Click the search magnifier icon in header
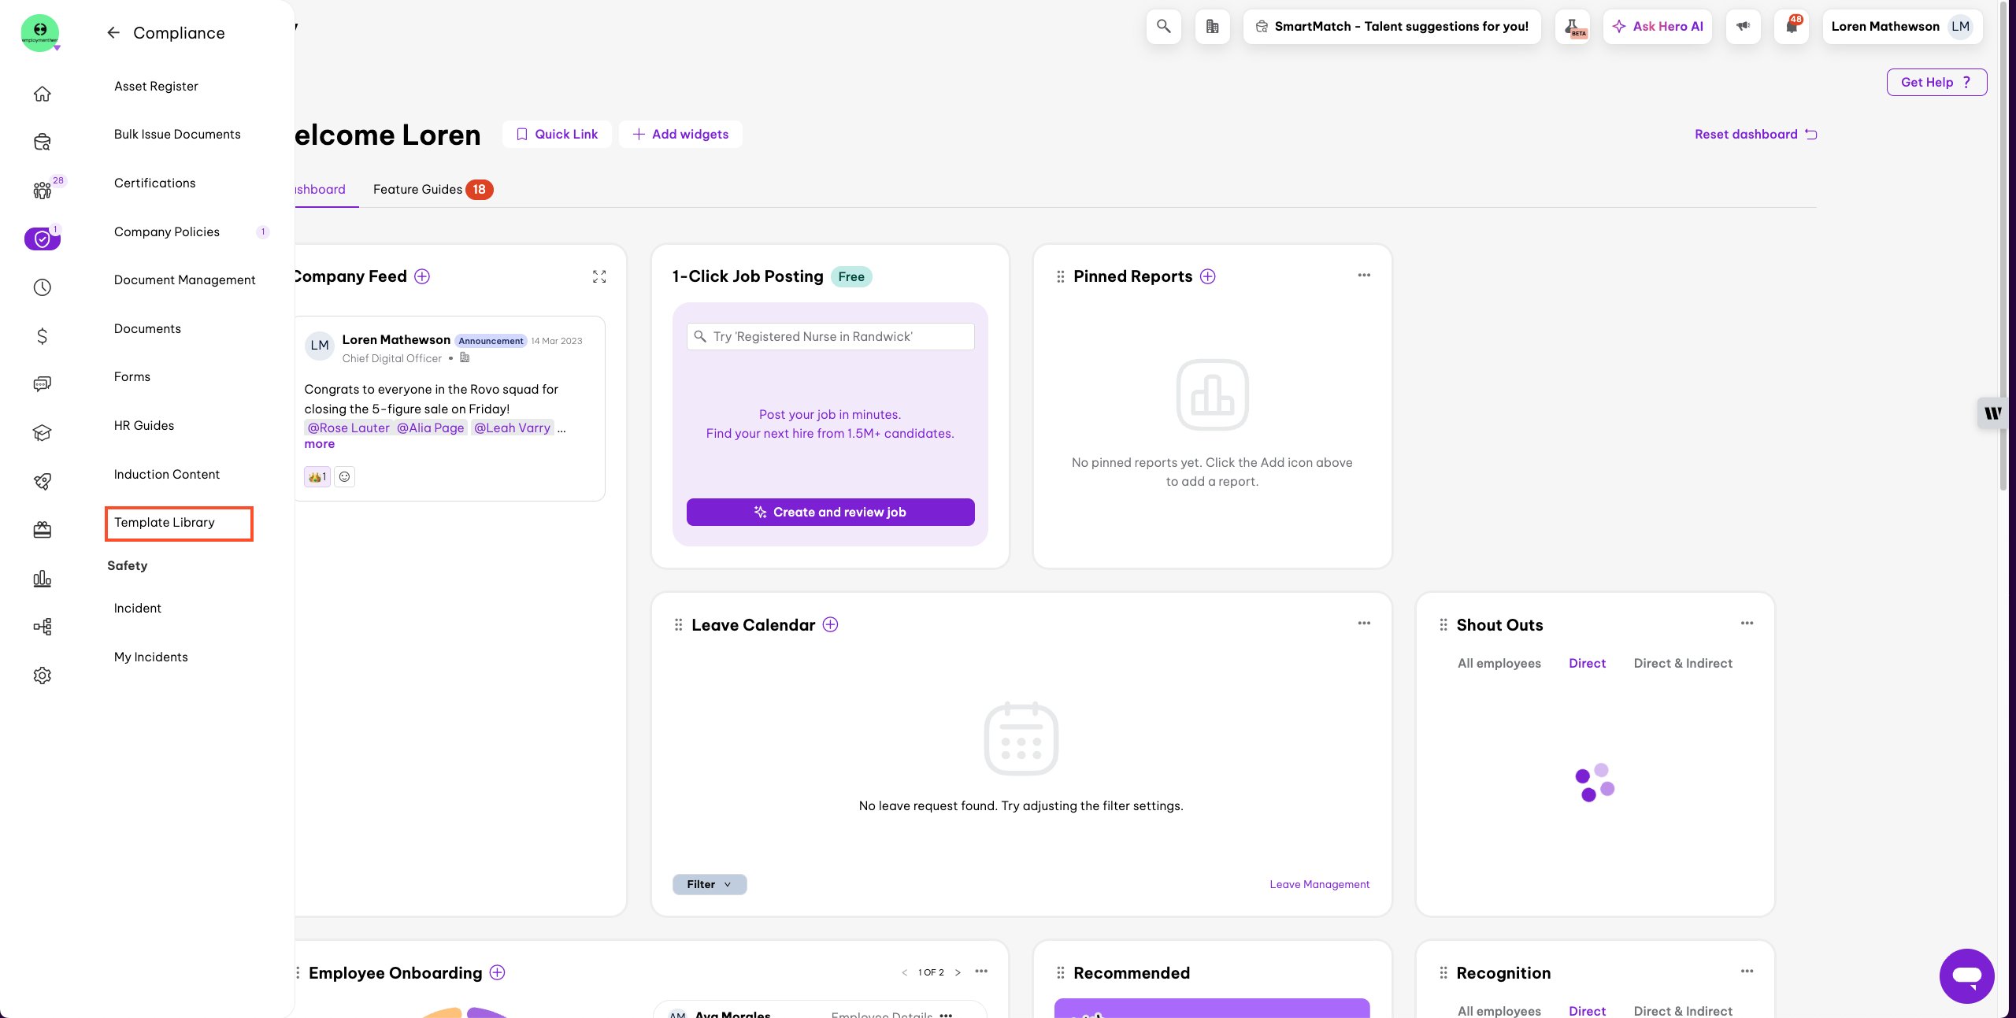The height and width of the screenshot is (1018, 2016). tap(1163, 27)
